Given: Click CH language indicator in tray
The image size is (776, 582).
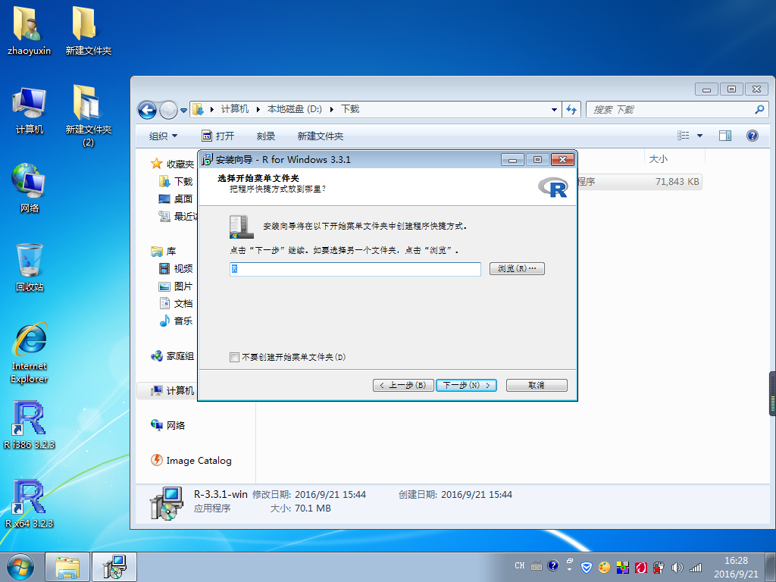Looking at the screenshot, I should [x=520, y=565].
